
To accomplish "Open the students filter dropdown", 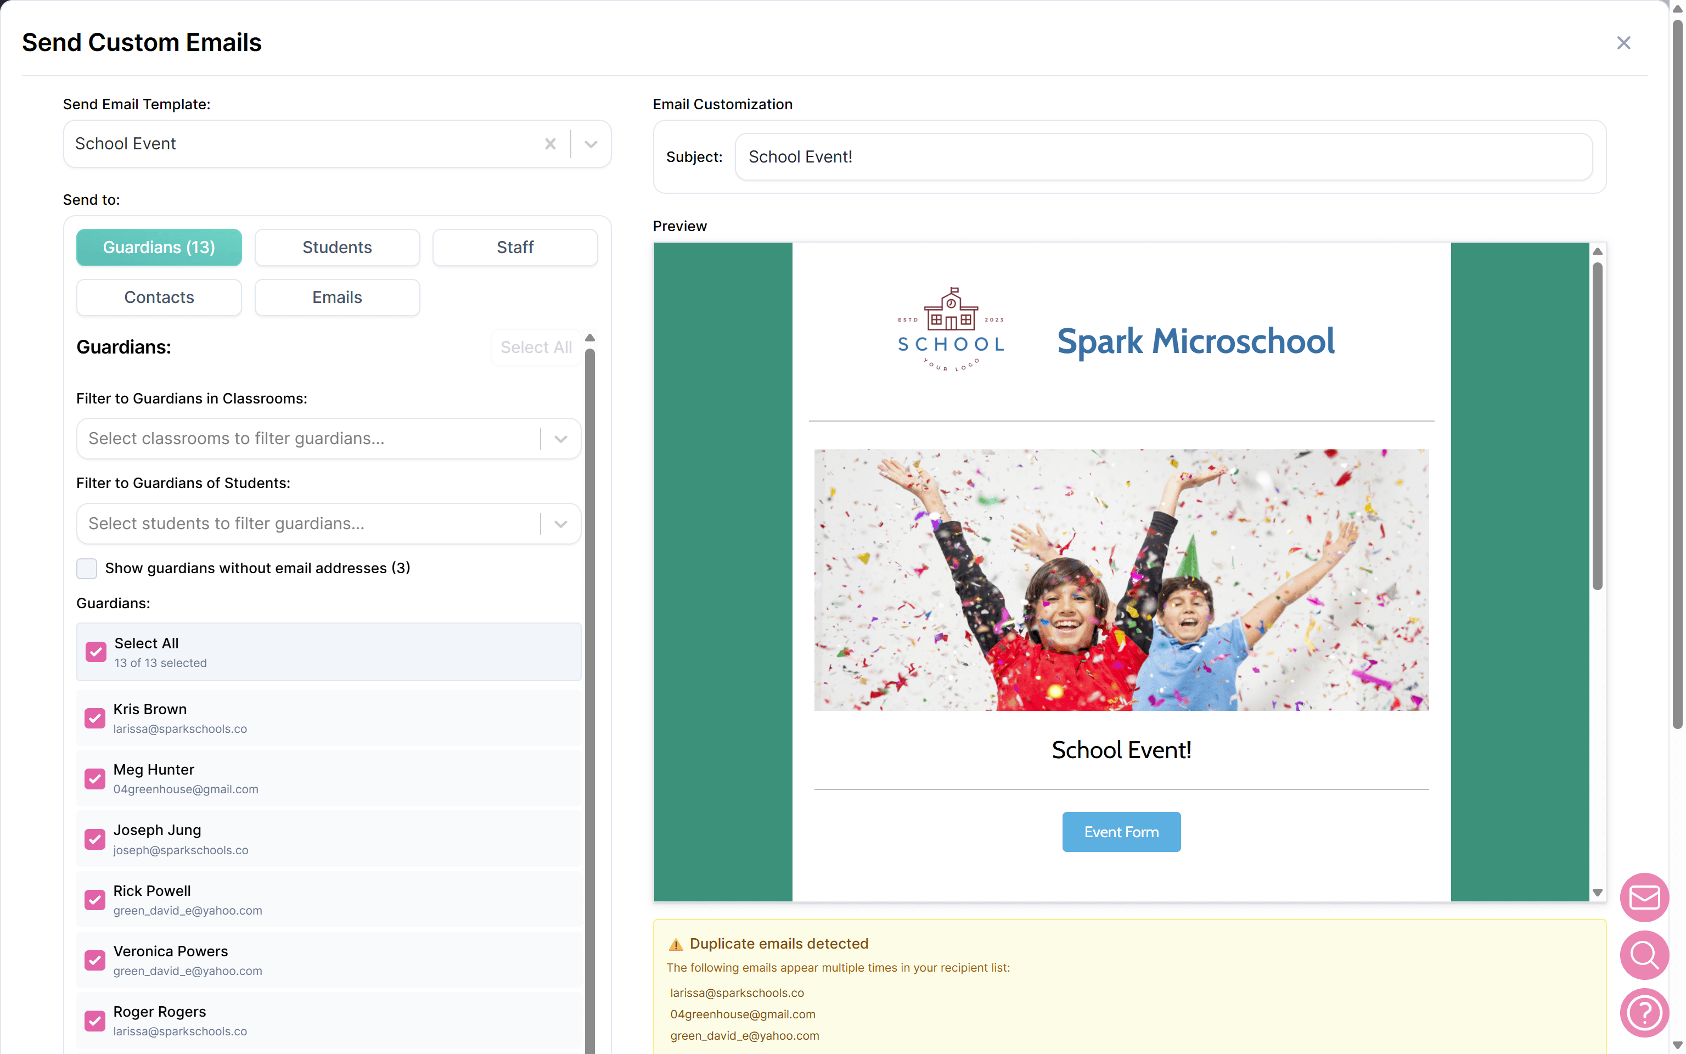I will [x=560, y=524].
